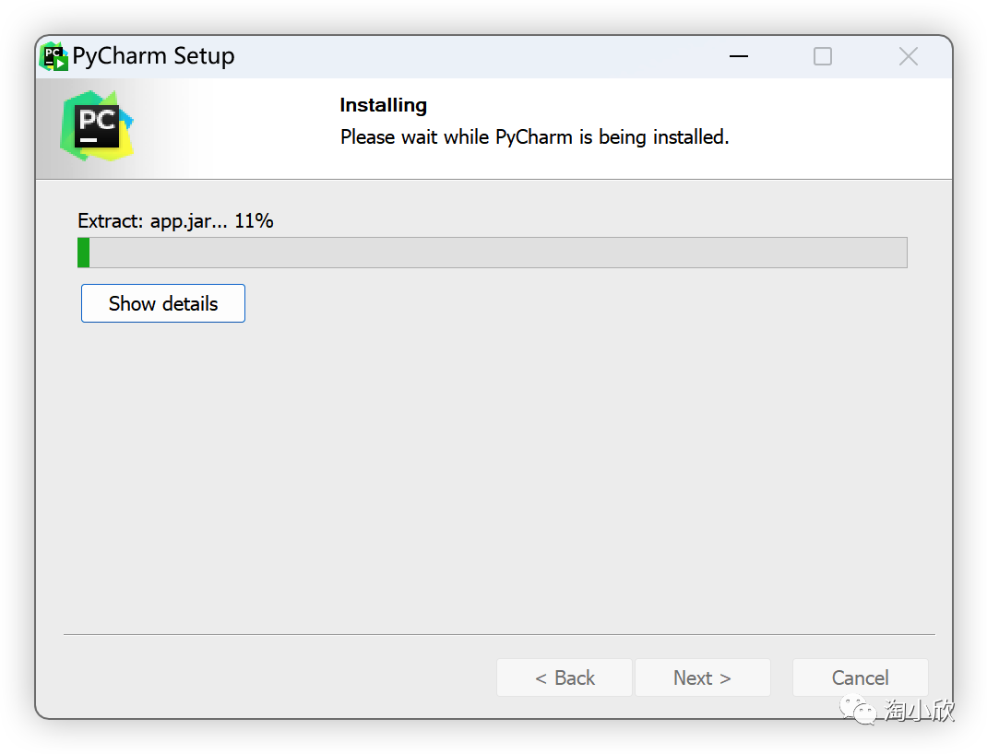Show details of the installation
Image resolution: width=987 pixels, height=754 pixels.
click(163, 303)
